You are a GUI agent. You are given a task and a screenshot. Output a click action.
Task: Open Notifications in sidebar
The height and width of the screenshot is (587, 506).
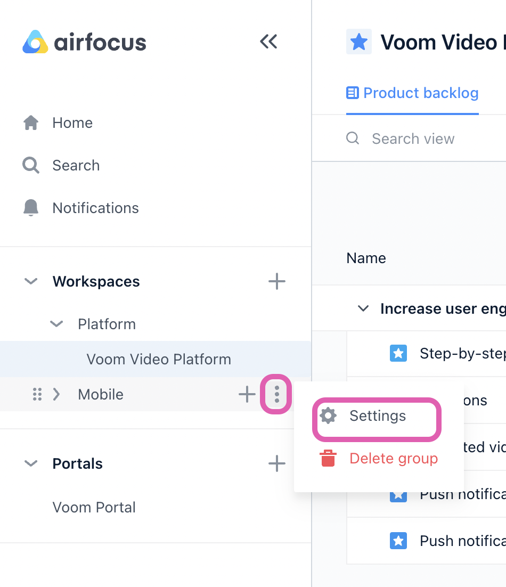95,208
